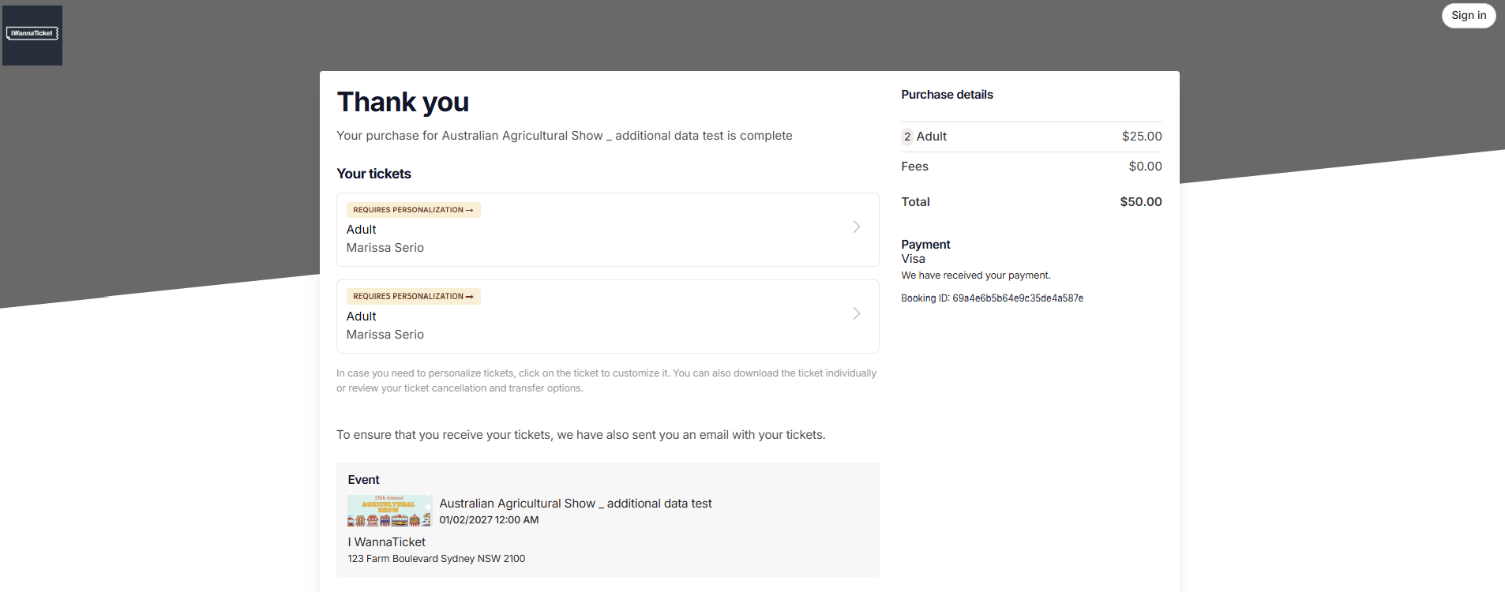Click the Agricultural Show event thumbnail
This screenshot has width=1505, height=592.
click(389, 511)
